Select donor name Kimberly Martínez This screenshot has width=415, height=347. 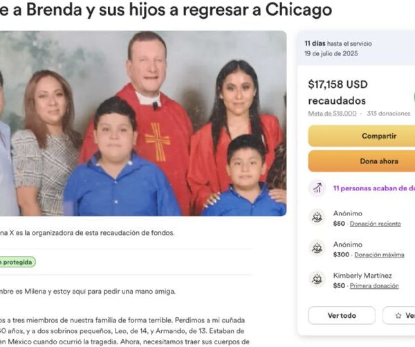pos(362,276)
